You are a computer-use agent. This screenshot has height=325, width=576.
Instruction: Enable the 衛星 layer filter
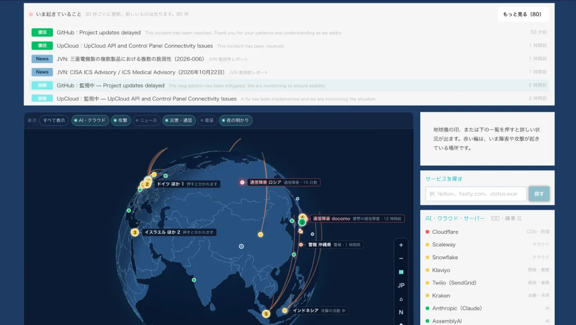[207, 120]
